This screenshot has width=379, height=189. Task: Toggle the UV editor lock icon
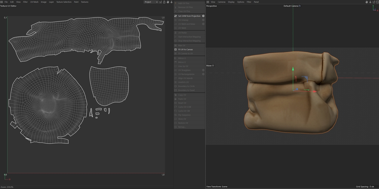pyautogui.click(x=164, y=2)
